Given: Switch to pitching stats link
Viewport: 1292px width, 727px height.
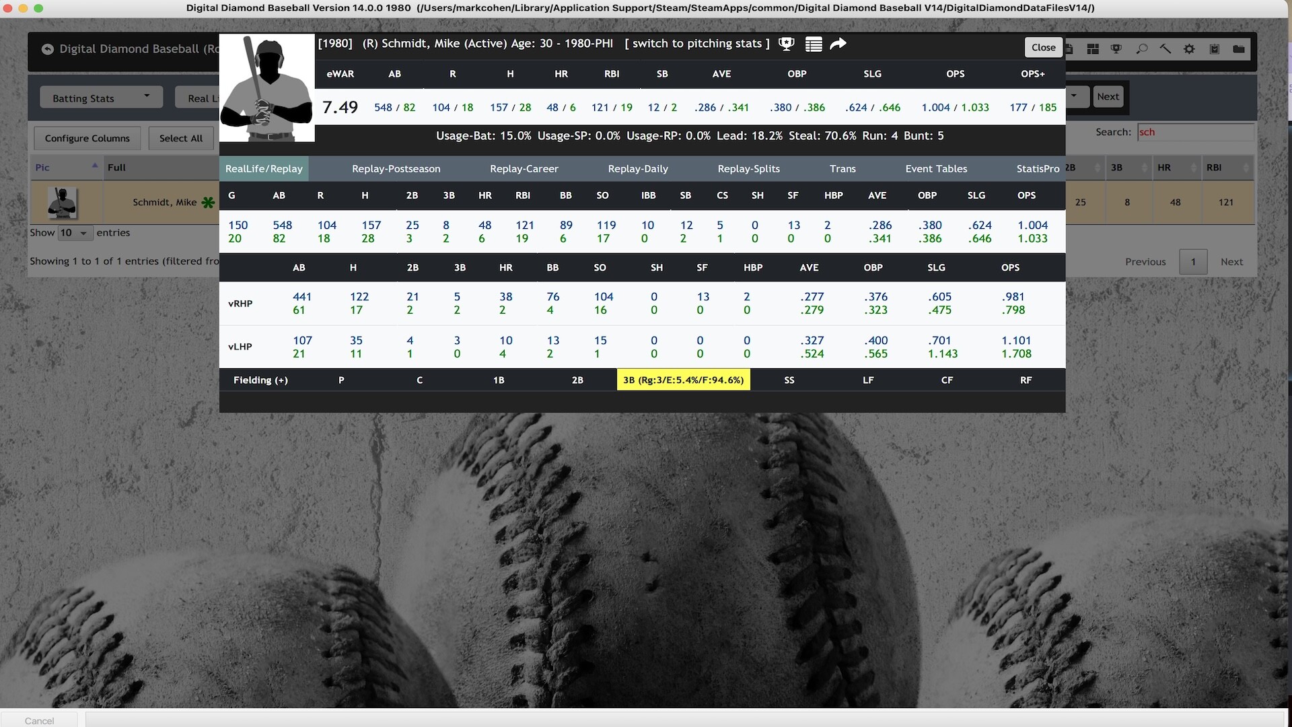Looking at the screenshot, I should 696,44.
